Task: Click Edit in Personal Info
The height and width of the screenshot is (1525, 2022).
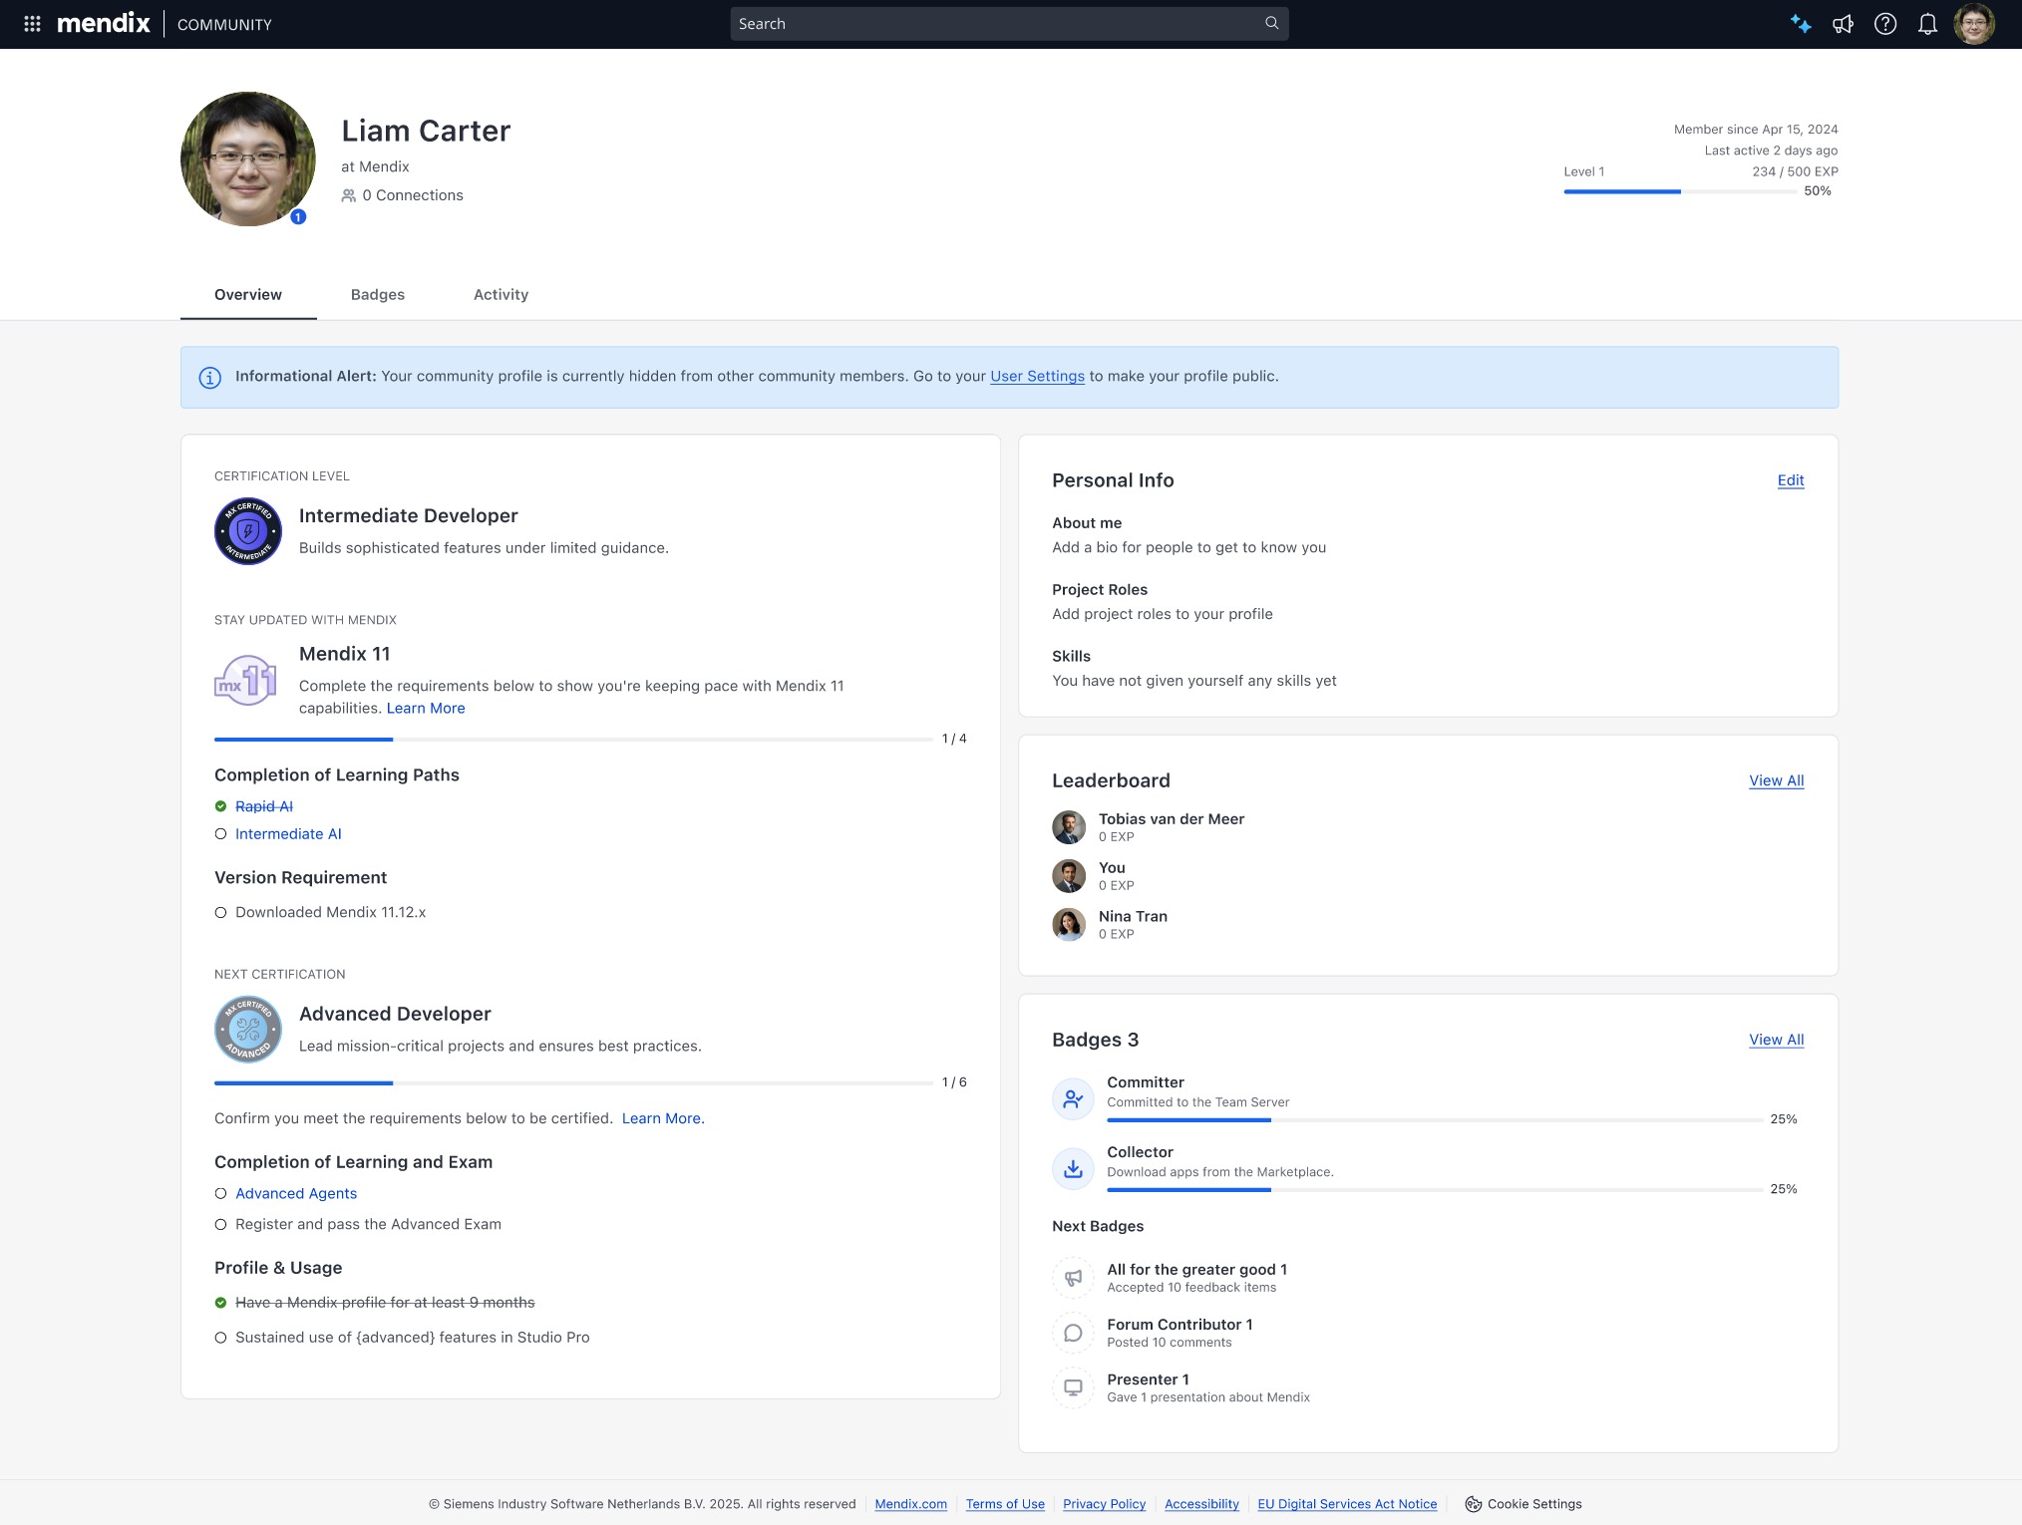Action: [1791, 480]
